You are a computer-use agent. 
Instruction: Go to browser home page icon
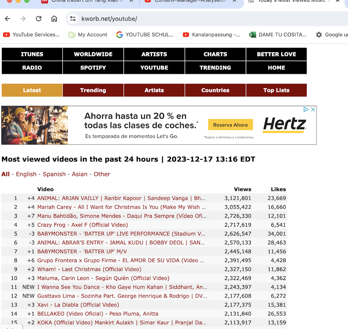[x=54, y=19]
